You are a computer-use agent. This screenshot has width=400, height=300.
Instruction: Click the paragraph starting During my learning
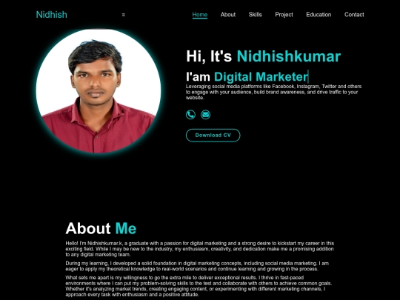point(197,266)
